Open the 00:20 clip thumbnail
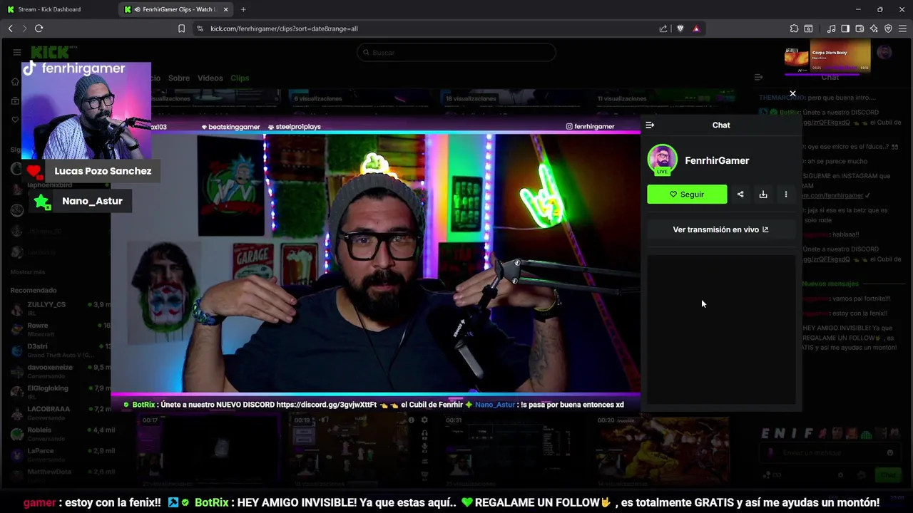Screen dimensions: 913x513 664,449
